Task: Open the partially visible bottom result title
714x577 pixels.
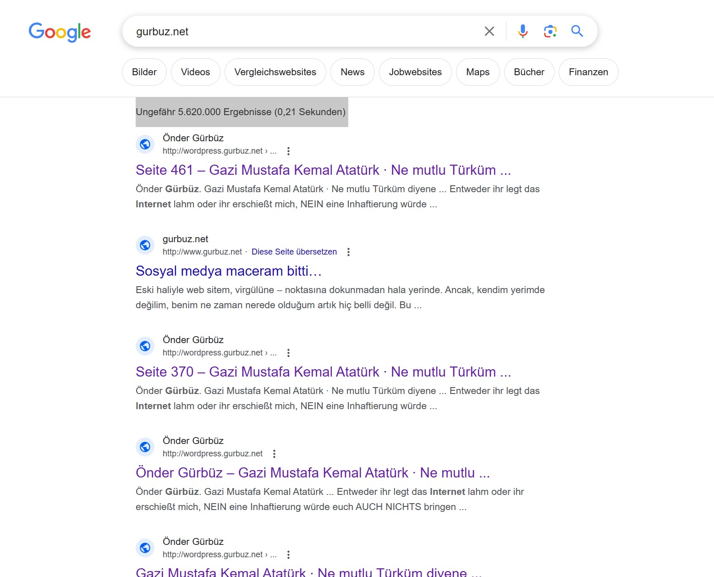Action: [308, 572]
